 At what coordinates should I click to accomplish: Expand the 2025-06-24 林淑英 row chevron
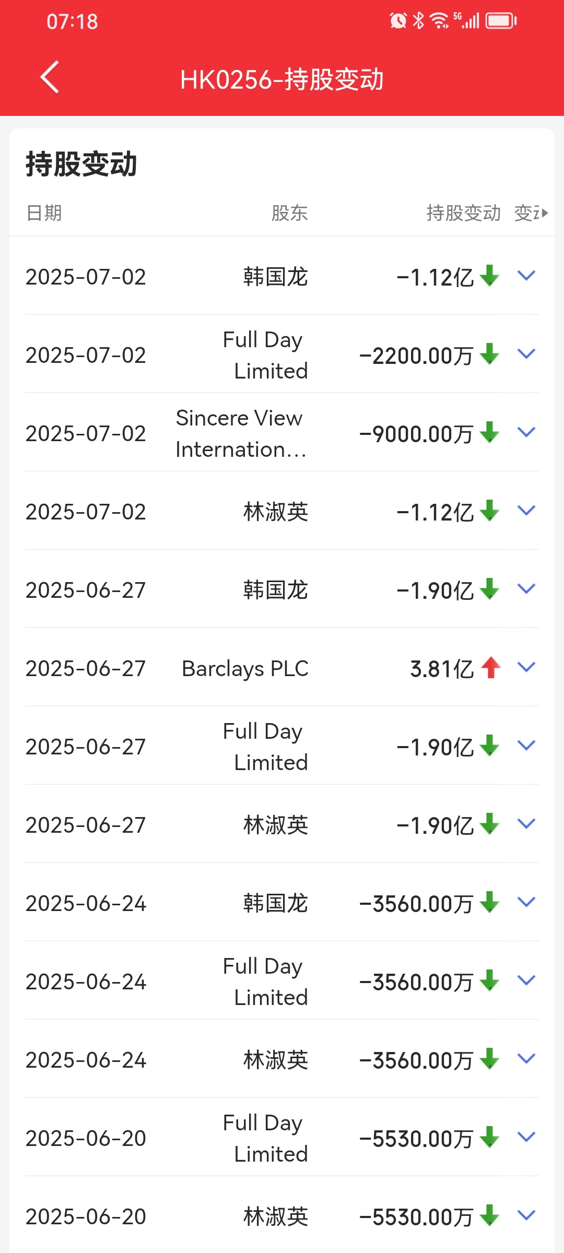pyautogui.click(x=526, y=1058)
